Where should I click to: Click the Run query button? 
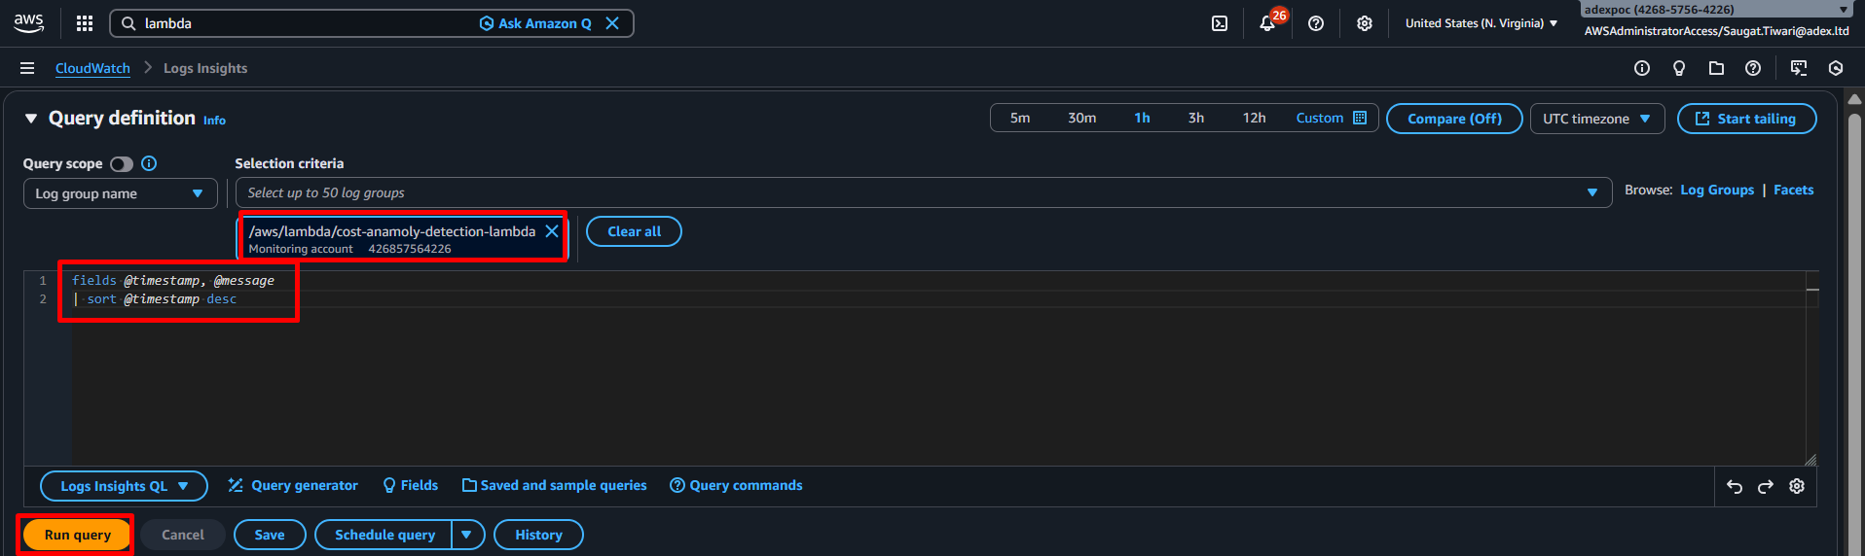point(78,535)
